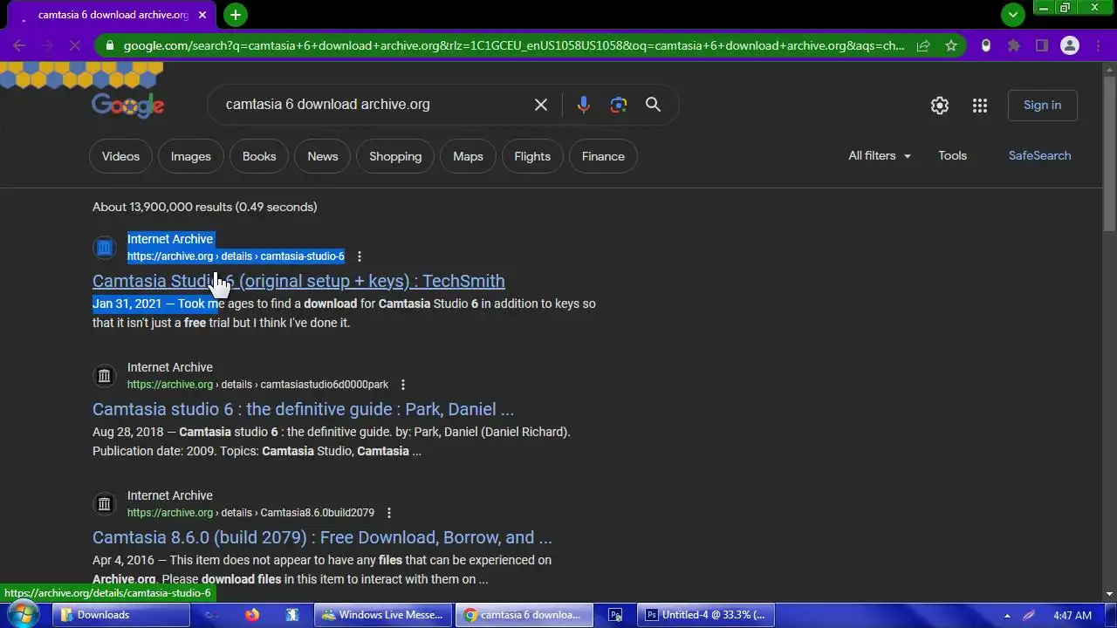The width and height of the screenshot is (1117, 628).
Task: Filter results by Videos
Action: click(120, 156)
